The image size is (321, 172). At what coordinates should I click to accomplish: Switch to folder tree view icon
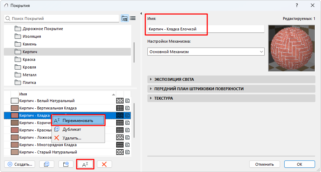(125, 19)
